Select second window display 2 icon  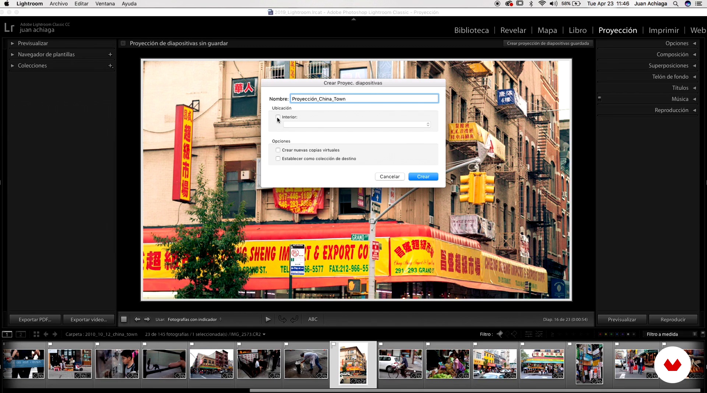coord(21,334)
